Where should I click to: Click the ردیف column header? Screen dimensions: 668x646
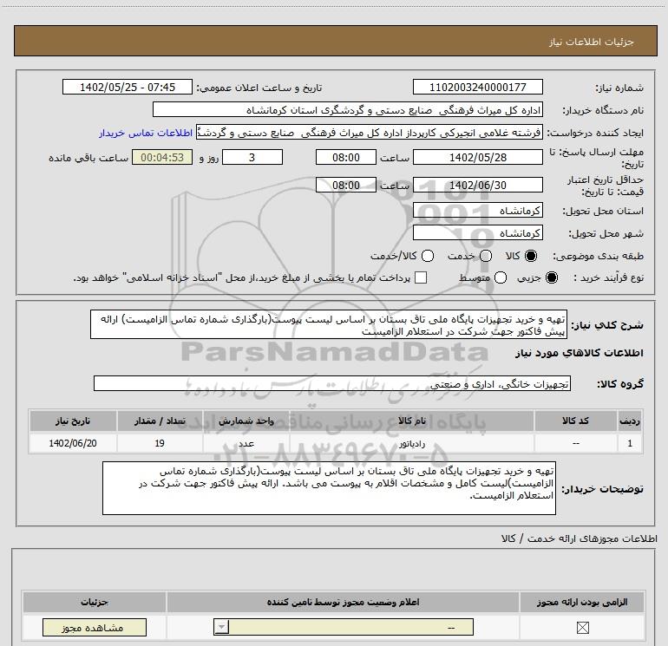pos(630,421)
